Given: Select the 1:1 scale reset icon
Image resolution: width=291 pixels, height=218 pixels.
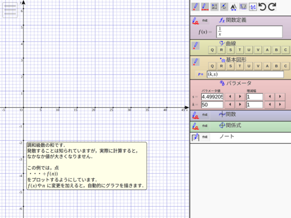Looking at the screenshot, I should point(253,7).
